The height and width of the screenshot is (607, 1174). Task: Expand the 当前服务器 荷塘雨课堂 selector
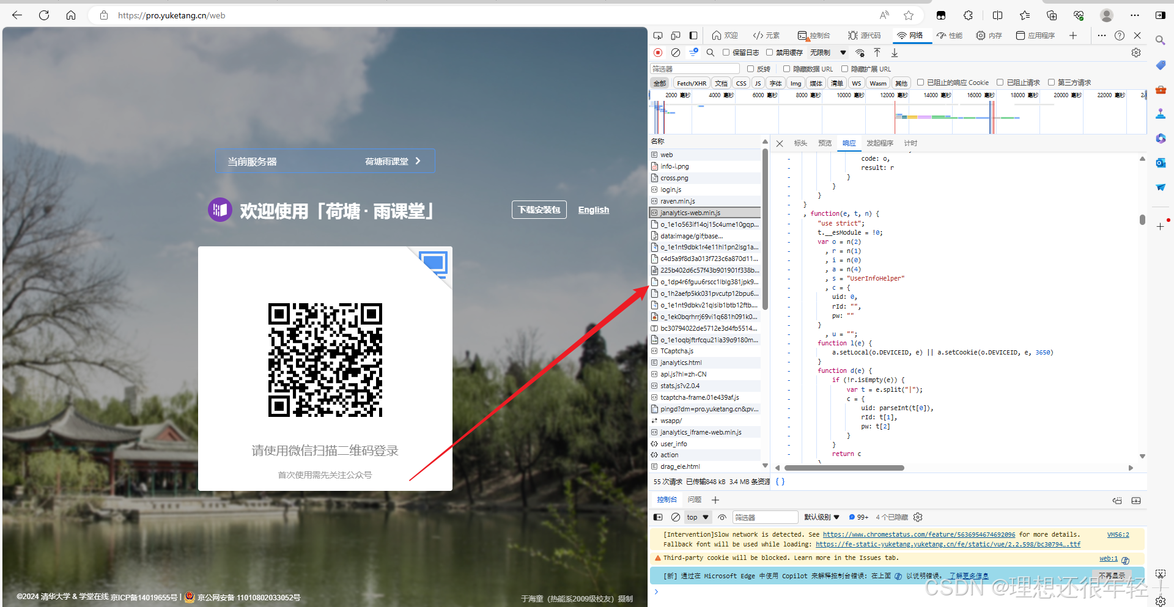tap(325, 161)
